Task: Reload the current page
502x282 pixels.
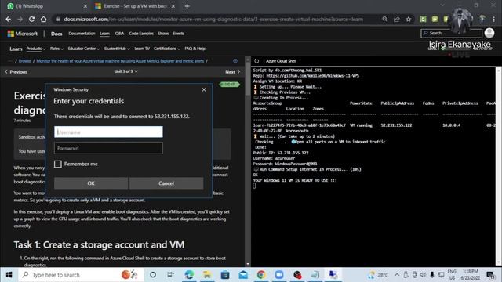Action: pos(31,19)
